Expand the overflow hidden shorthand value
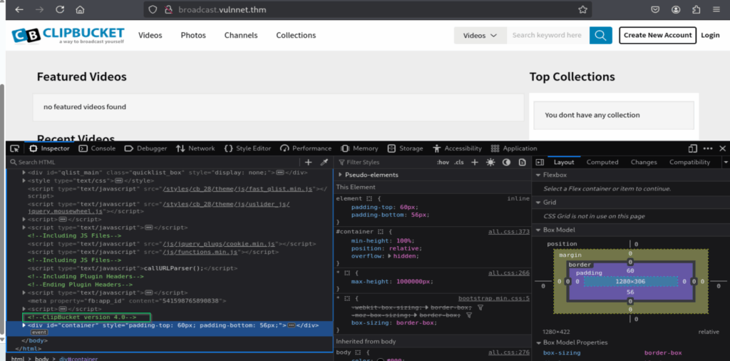730x361 pixels. [390, 256]
